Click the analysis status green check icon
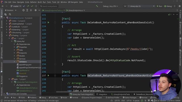 (142, 101)
